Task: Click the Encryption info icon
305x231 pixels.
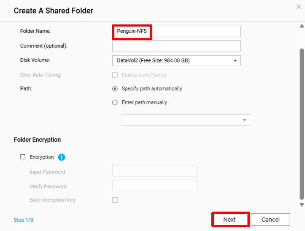Action: pos(62,157)
